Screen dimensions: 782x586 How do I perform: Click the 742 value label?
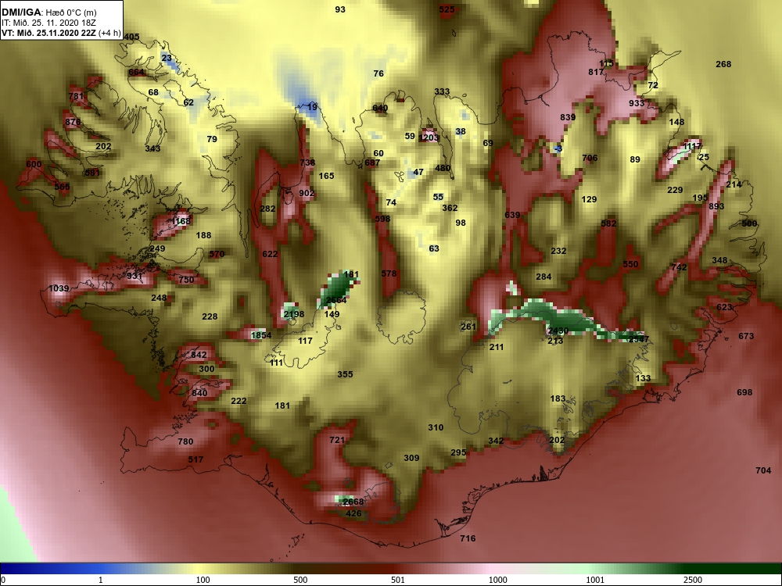pyautogui.click(x=680, y=267)
